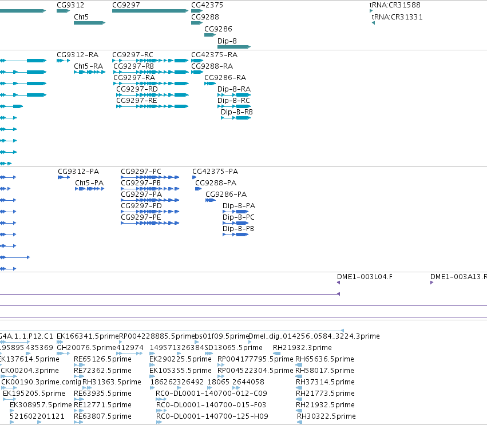Click transcript CG9297-RB
487x425 pixels.
(x=133, y=66)
